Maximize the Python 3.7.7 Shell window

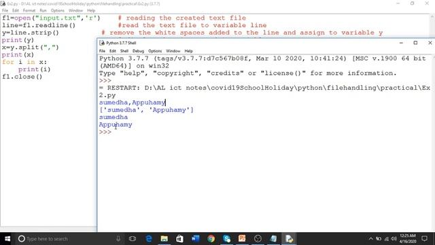pos(415,43)
